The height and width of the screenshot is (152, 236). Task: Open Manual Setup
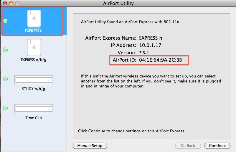tap(90, 146)
